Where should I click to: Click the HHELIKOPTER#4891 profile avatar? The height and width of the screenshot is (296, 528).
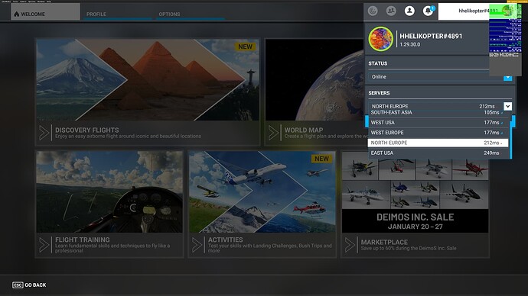click(x=380, y=39)
